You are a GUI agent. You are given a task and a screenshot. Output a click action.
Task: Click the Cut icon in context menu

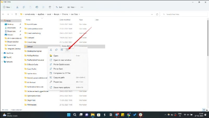click(x=51, y=50)
